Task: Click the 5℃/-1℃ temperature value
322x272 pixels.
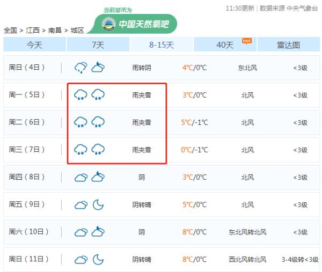Action: [x=194, y=122]
